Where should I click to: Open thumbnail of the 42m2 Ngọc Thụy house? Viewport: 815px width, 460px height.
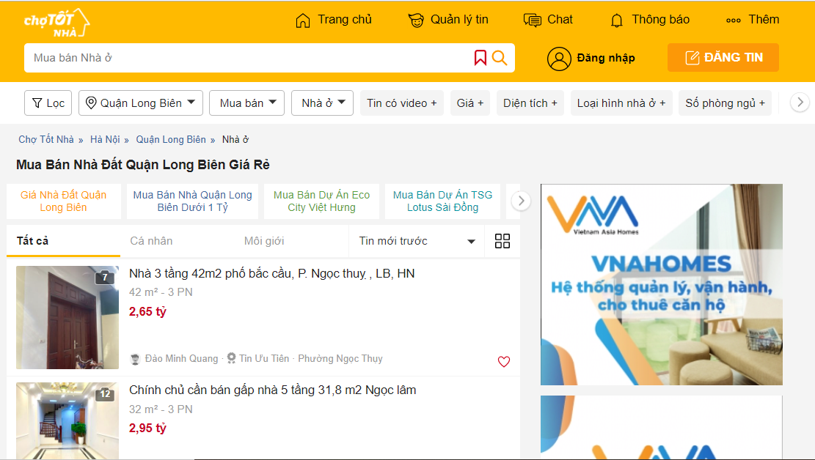(67, 317)
